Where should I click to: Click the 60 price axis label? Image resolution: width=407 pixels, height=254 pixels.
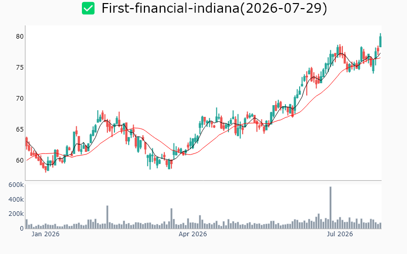click(x=20, y=161)
